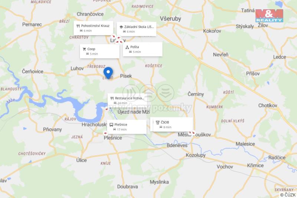Click the Coop shopping cart icon
The width and height of the screenshot is (297, 198).
coord(84,49)
